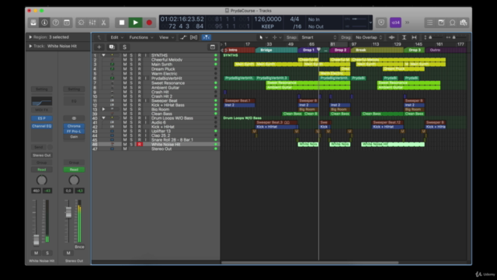Expand the Track White Noise Hit disclosure

[x=30, y=46]
